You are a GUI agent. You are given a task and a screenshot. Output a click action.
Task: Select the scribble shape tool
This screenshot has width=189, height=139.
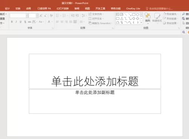122,23
